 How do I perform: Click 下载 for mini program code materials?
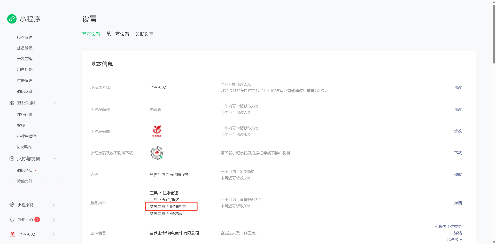coord(458,153)
